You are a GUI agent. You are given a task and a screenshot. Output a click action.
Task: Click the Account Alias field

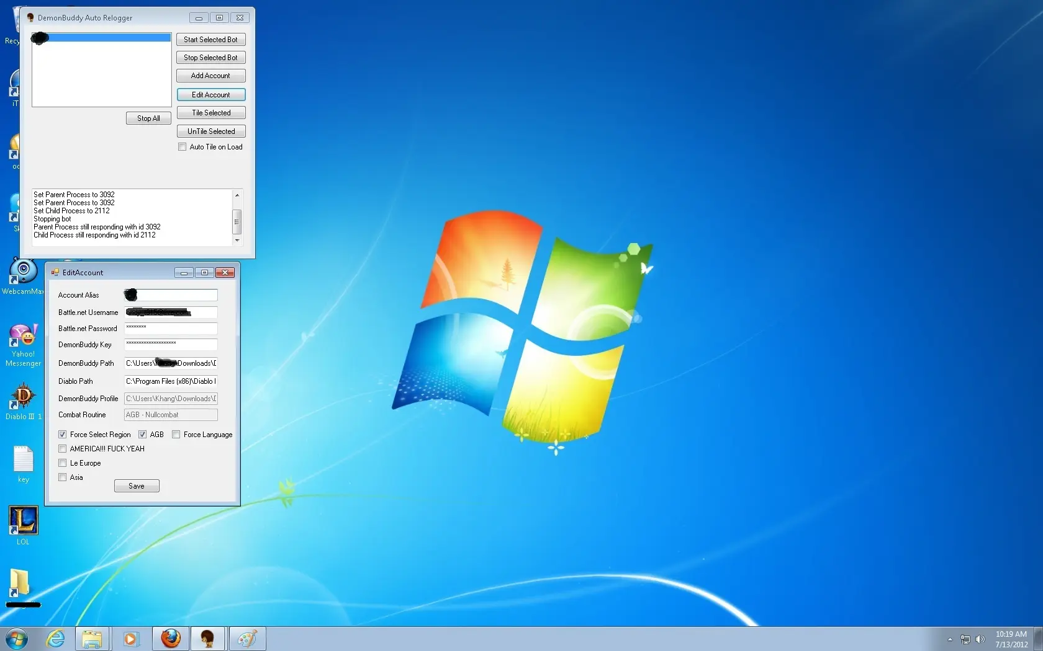pyautogui.click(x=171, y=295)
